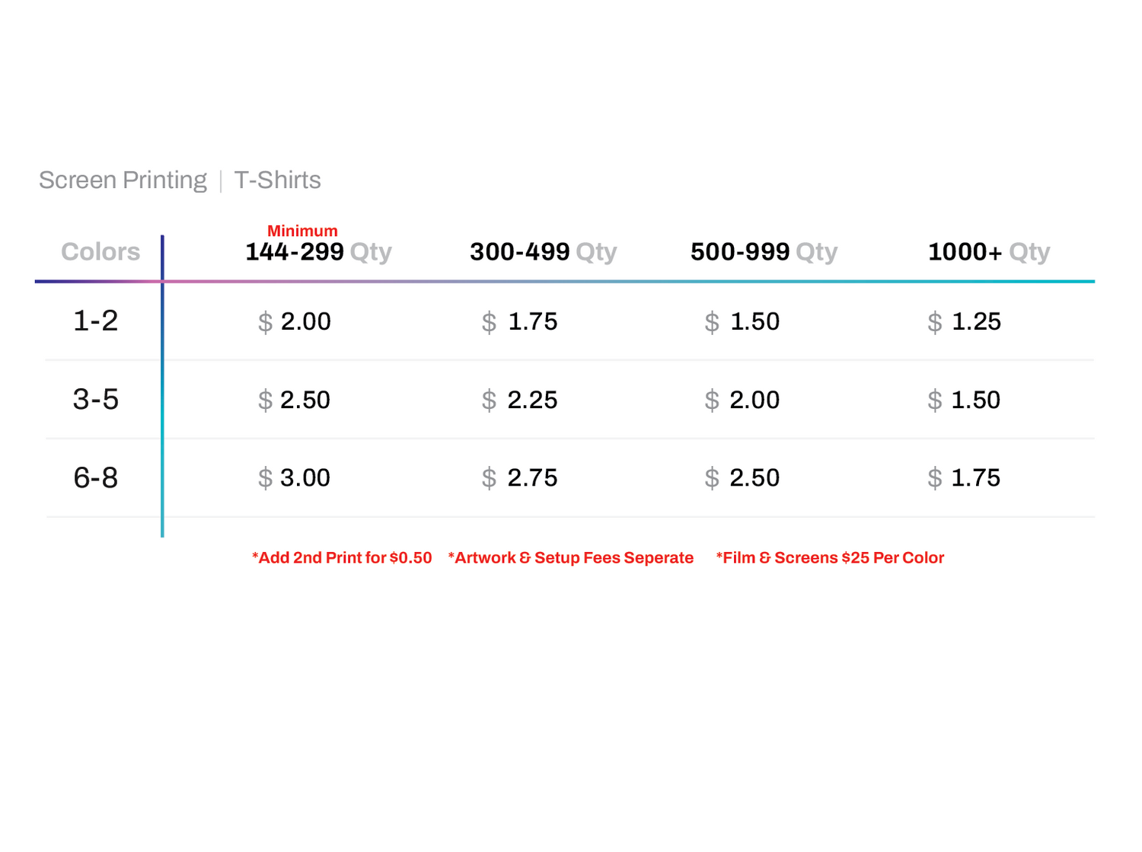Click the "1000+ Qty" column header
Screen dimensions: 1142x852
(988, 252)
